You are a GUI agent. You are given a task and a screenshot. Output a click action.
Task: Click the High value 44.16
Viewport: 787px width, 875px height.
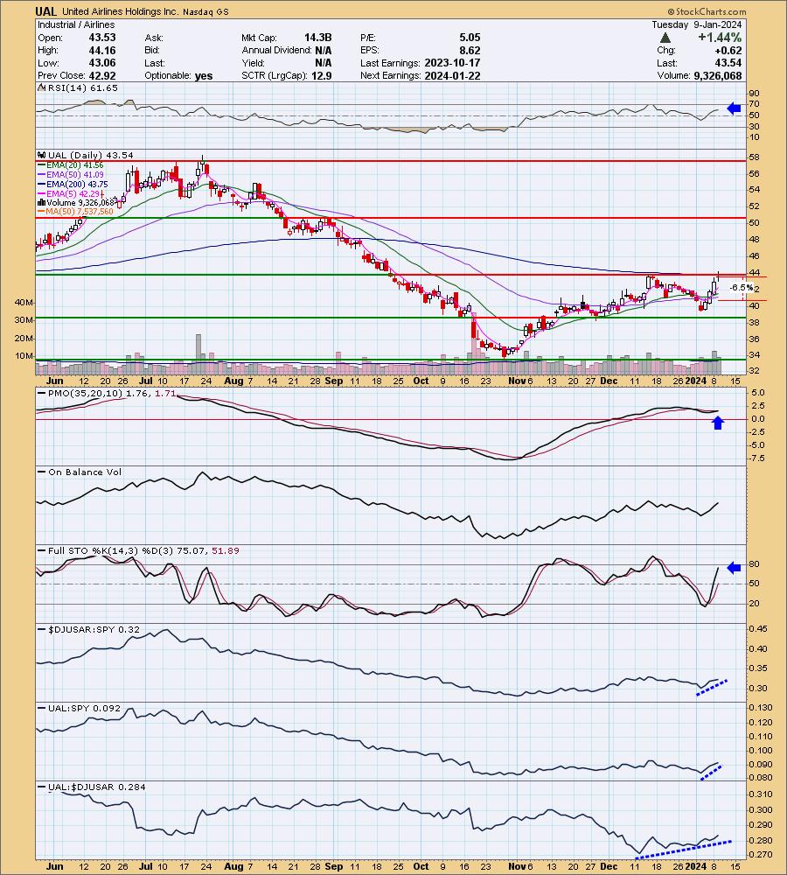(x=102, y=50)
